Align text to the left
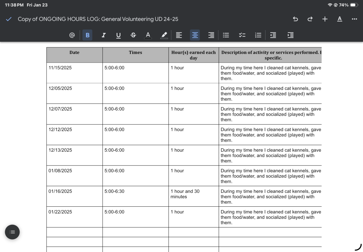 pos(179,35)
